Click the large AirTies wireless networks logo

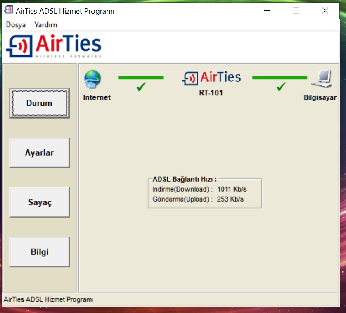[x=54, y=46]
